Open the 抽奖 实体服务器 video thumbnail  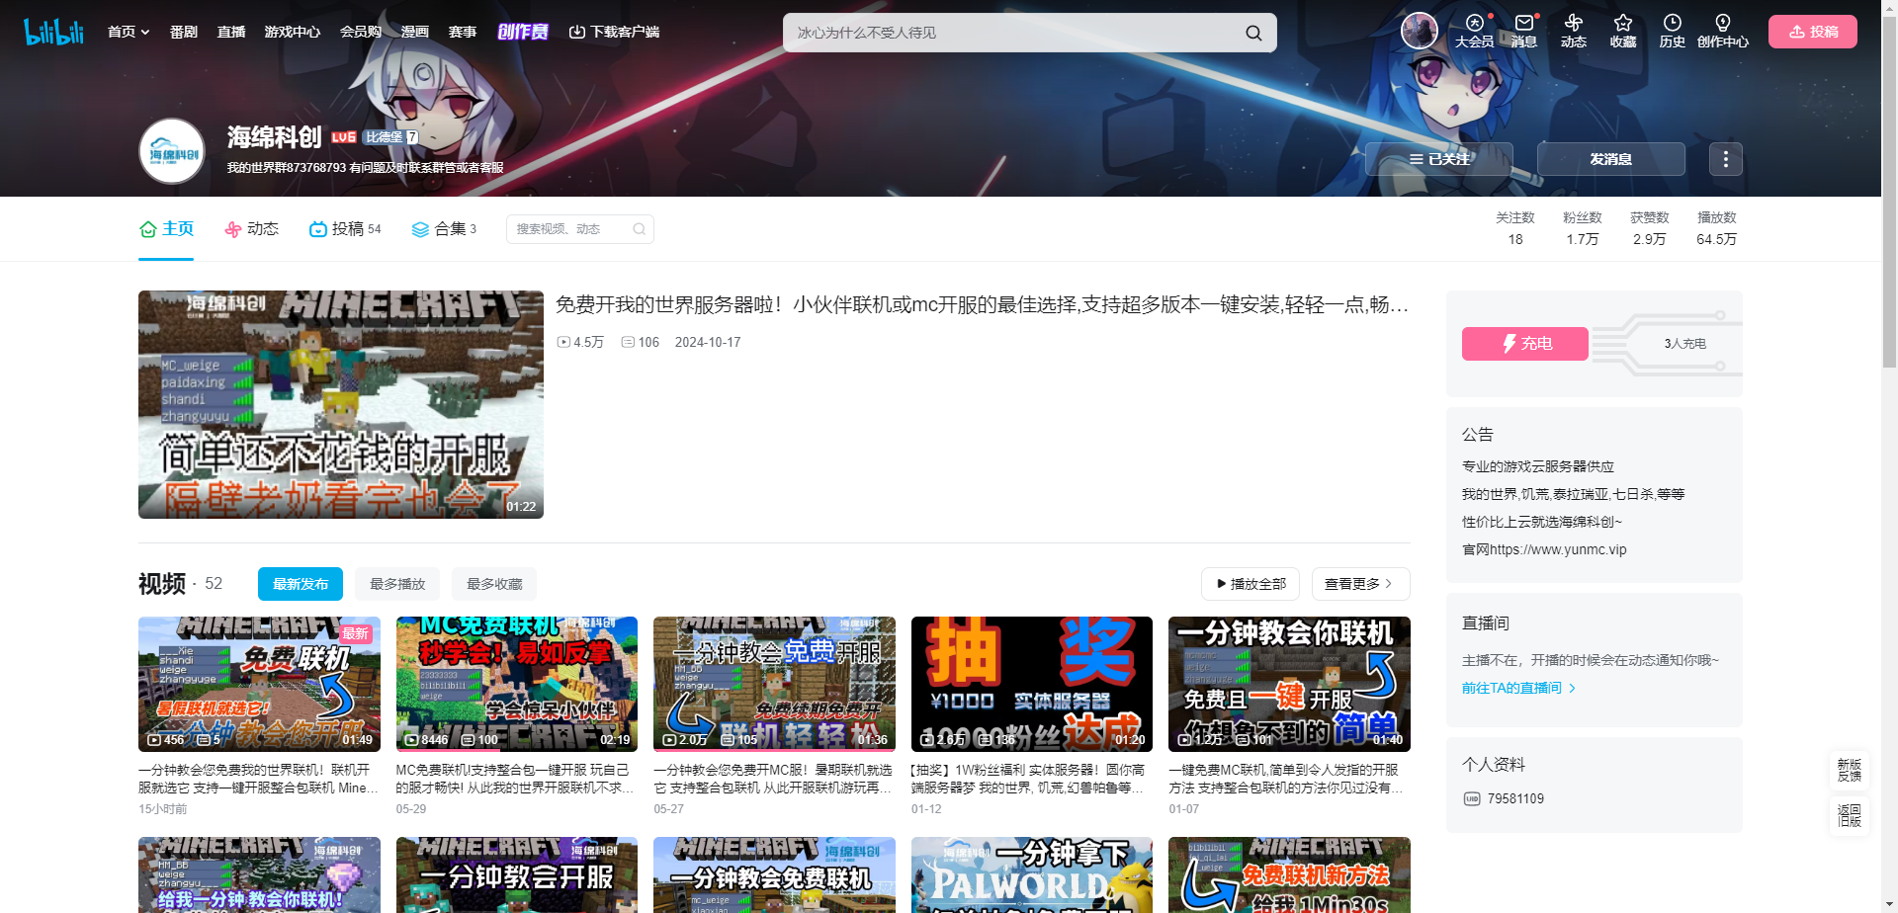tap(1032, 684)
